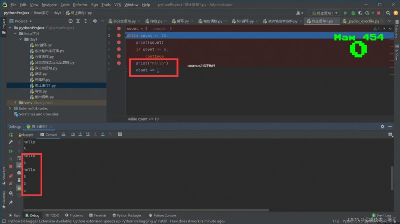Click Install link in status bar
Screen dimensions: 400x224
(x=162, y=221)
